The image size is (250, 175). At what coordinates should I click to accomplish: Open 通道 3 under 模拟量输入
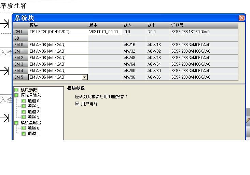pyautogui.click(x=33, y=117)
